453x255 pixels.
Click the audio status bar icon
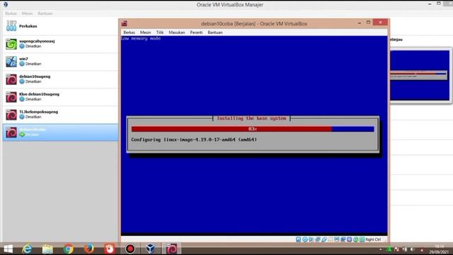(311, 239)
